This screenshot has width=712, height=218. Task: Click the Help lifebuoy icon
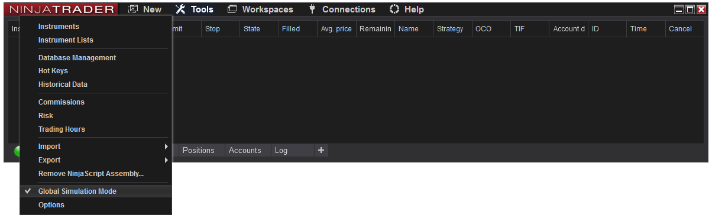pos(394,9)
